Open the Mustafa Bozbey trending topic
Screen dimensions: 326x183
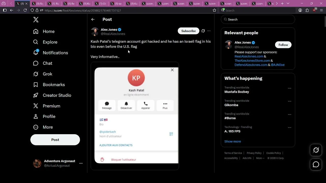pos(237,92)
